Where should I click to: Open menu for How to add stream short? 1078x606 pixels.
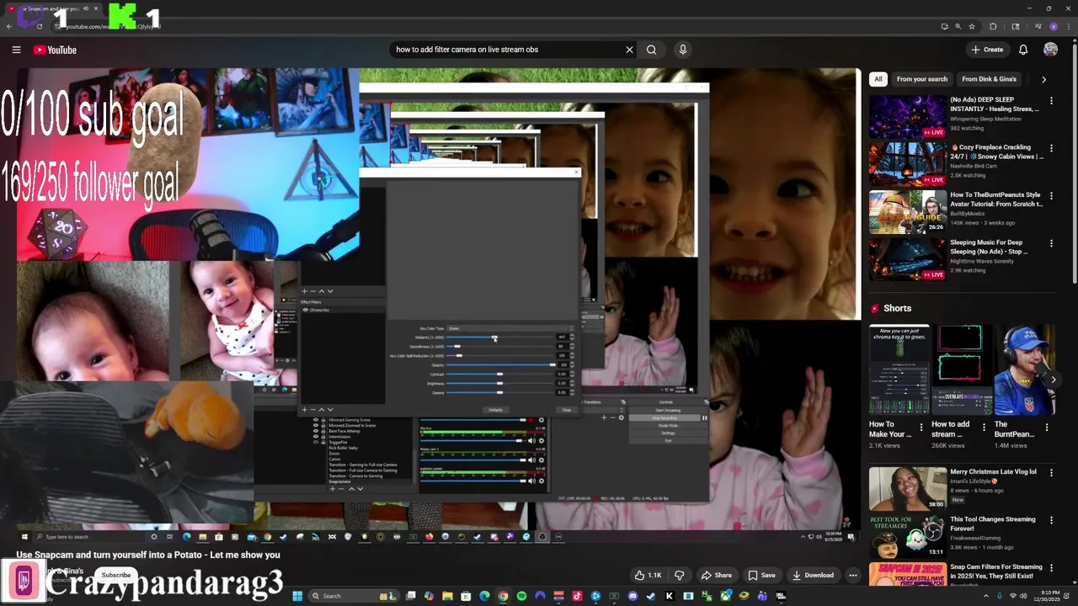tap(984, 428)
